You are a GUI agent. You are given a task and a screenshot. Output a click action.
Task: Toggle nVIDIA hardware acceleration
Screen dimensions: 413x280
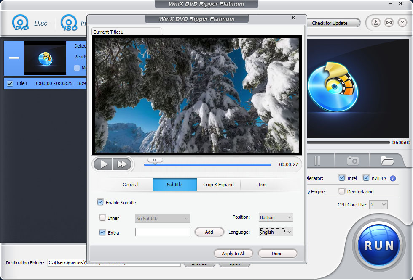pos(366,178)
